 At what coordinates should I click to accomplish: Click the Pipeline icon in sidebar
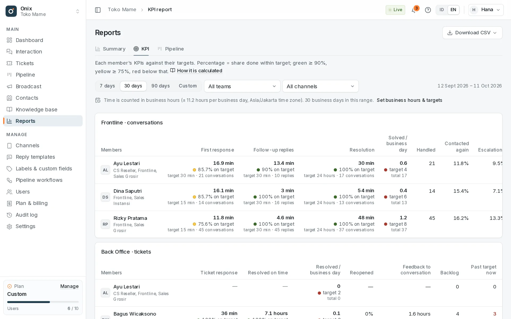click(x=10, y=75)
